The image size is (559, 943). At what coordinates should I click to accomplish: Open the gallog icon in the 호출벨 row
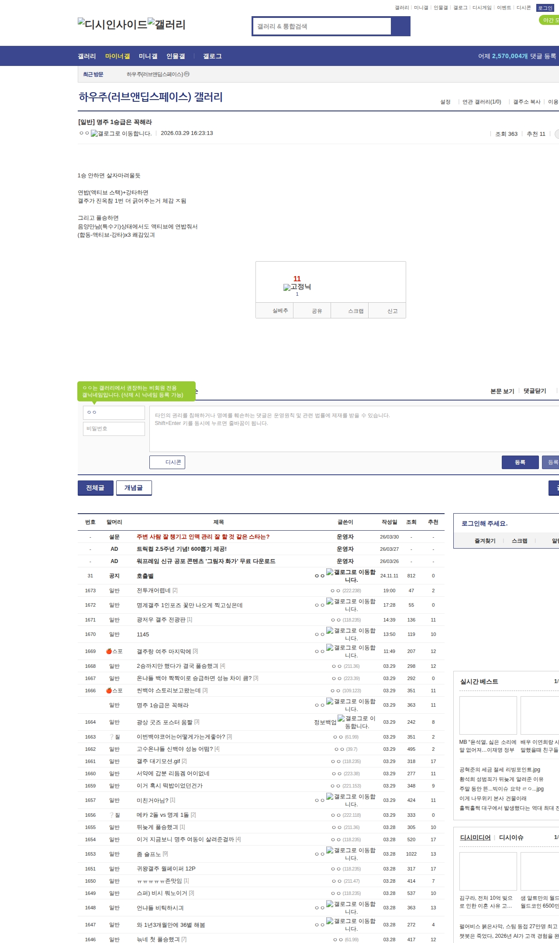pyautogui.click(x=351, y=576)
